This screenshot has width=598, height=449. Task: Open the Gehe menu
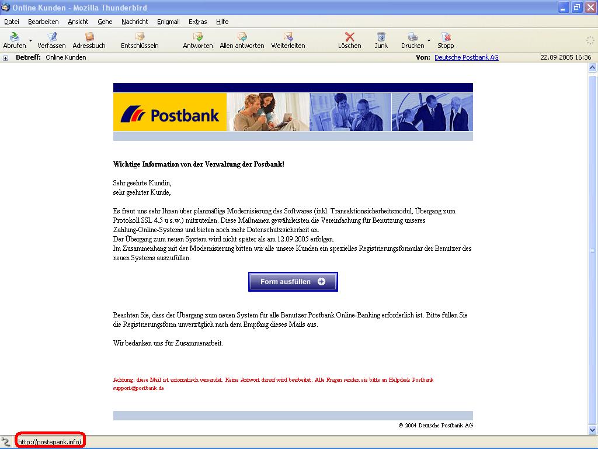[105, 22]
